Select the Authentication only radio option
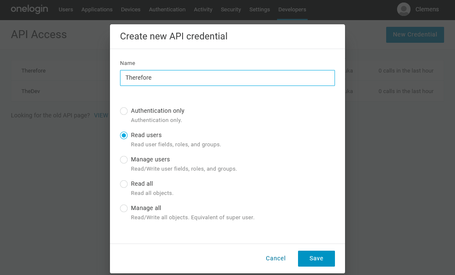 pyautogui.click(x=124, y=111)
